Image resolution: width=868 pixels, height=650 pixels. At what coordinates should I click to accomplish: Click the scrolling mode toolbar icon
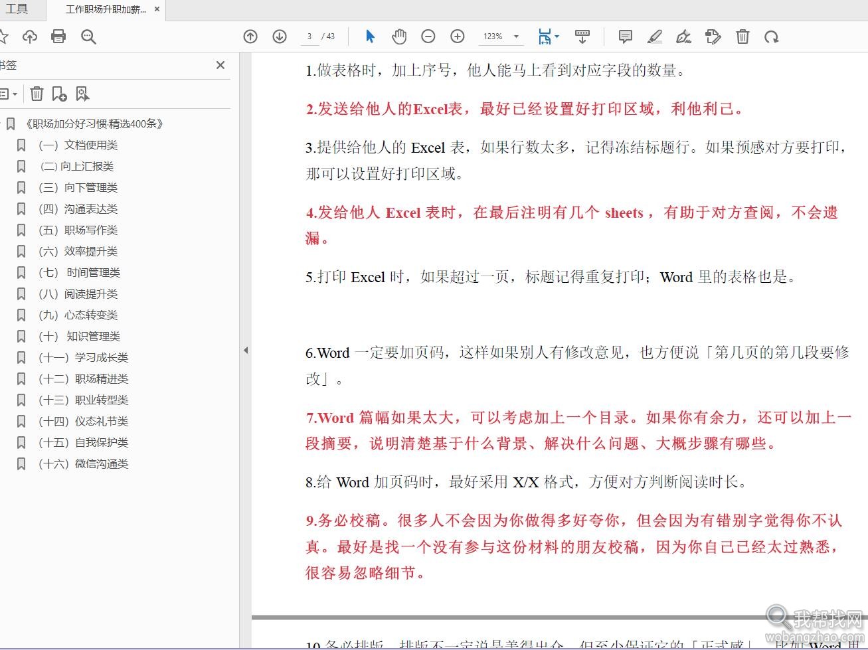click(x=582, y=37)
